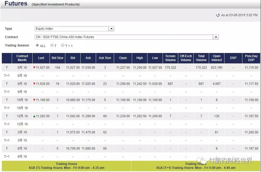
Task: Select the ALL trading session radio button
Action: tap(37, 45)
